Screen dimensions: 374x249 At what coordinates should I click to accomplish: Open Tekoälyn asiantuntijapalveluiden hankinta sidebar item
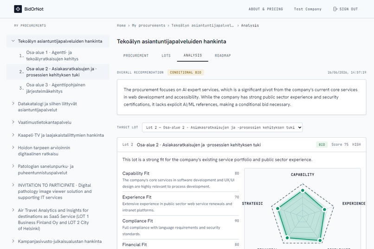60,41
